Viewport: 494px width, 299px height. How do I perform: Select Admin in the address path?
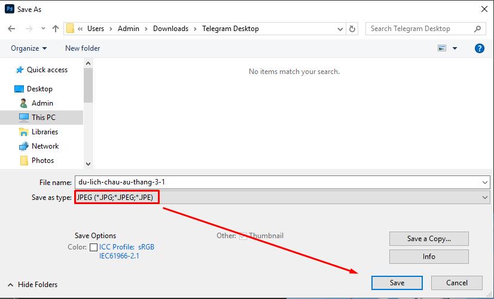point(128,29)
